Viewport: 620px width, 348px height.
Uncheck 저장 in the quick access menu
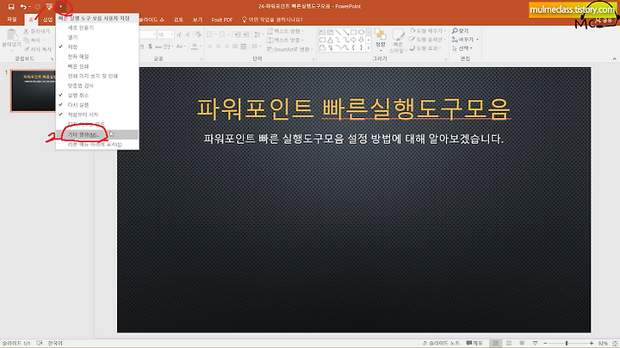tap(97, 47)
